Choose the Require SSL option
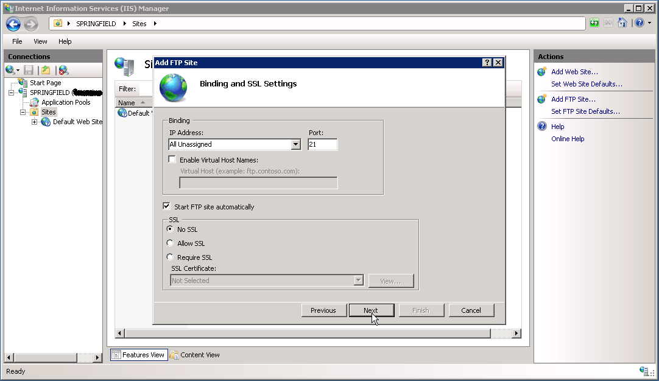Viewport: 659px width, 381px height. click(x=170, y=257)
